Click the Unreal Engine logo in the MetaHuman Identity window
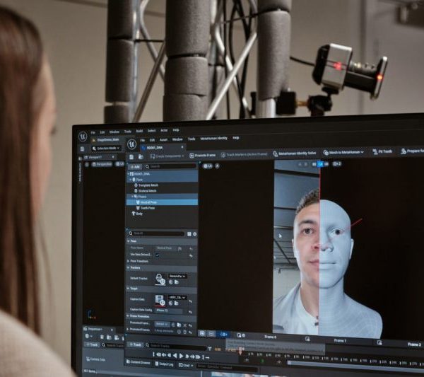This screenshot has height=377, width=424. pos(131,144)
